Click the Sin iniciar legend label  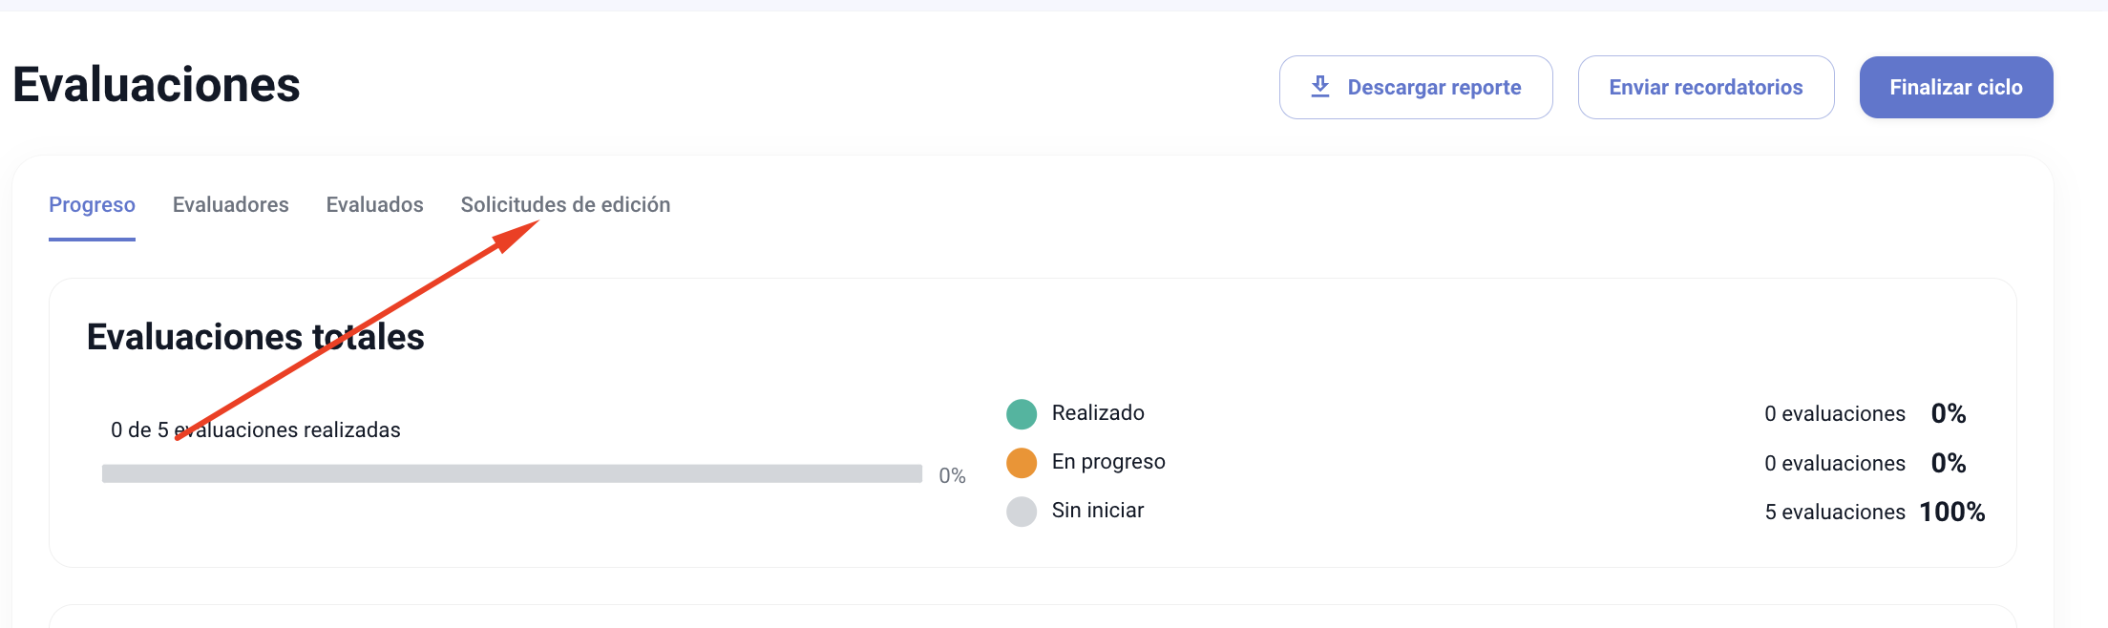pos(1098,511)
